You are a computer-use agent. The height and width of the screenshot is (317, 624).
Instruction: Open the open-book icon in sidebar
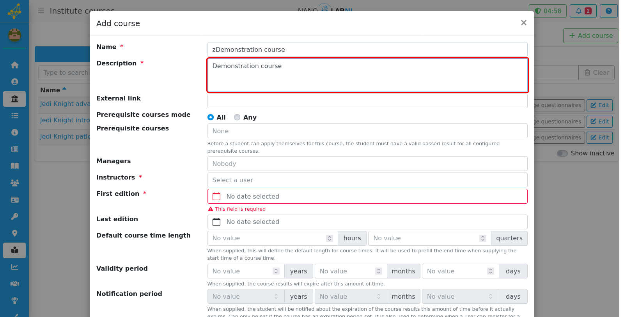pyautogui.click(x=14, y=166)
